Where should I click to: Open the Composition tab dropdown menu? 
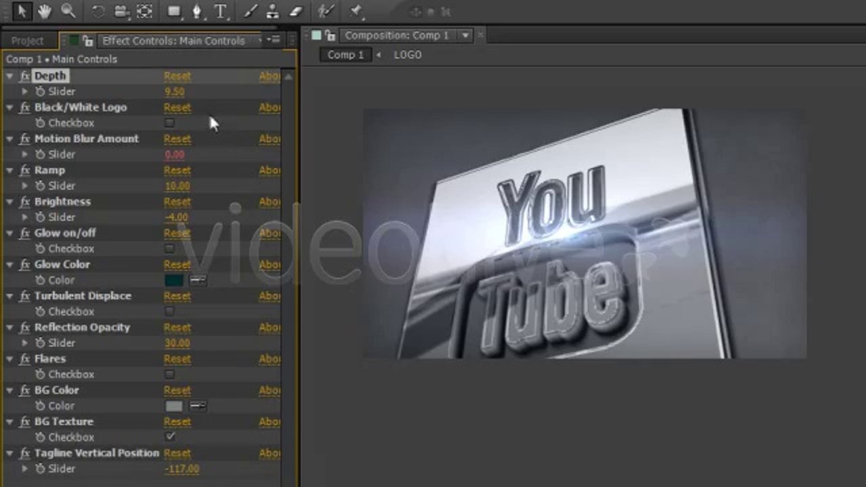pos(465,36)
